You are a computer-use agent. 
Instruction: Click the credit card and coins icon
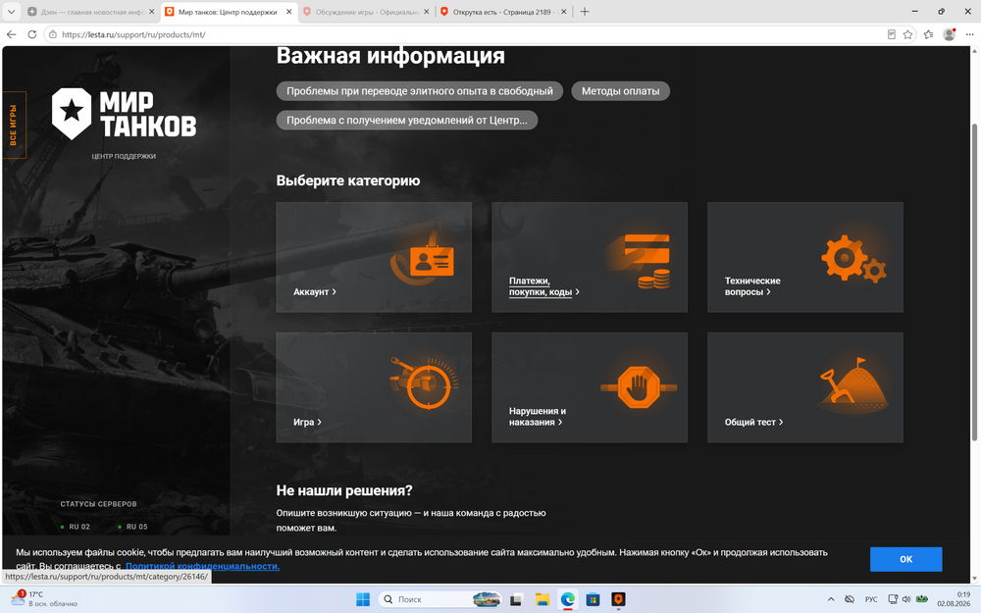(x=640, y=262)
